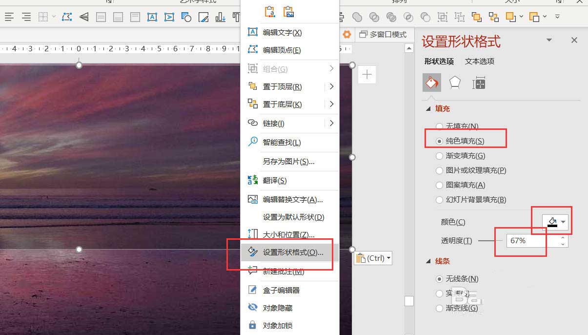Choose 设置形状格式(O)... from context menu

(x=290, y=252)
